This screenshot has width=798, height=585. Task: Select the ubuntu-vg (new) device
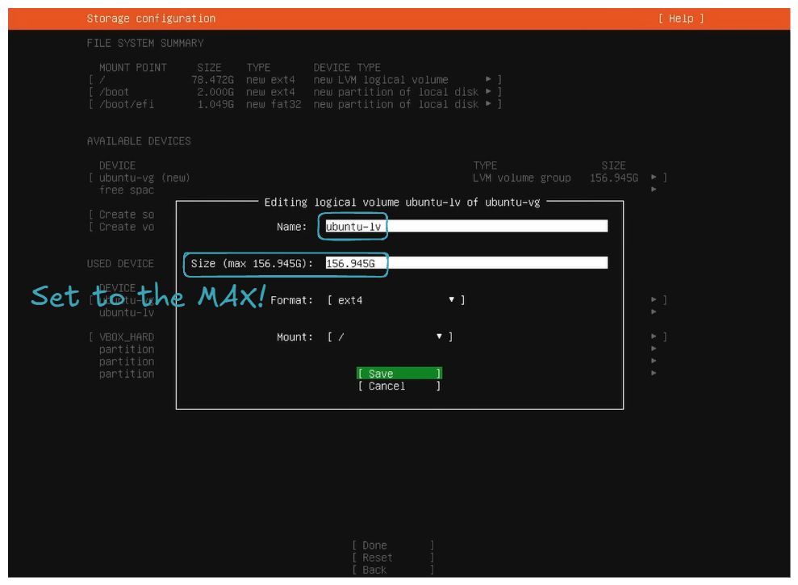click(x=144, y=178)
